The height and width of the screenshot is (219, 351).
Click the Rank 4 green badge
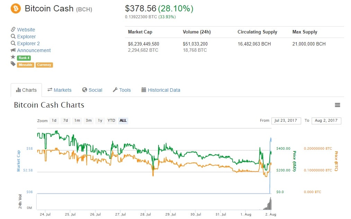click(24, 58)
